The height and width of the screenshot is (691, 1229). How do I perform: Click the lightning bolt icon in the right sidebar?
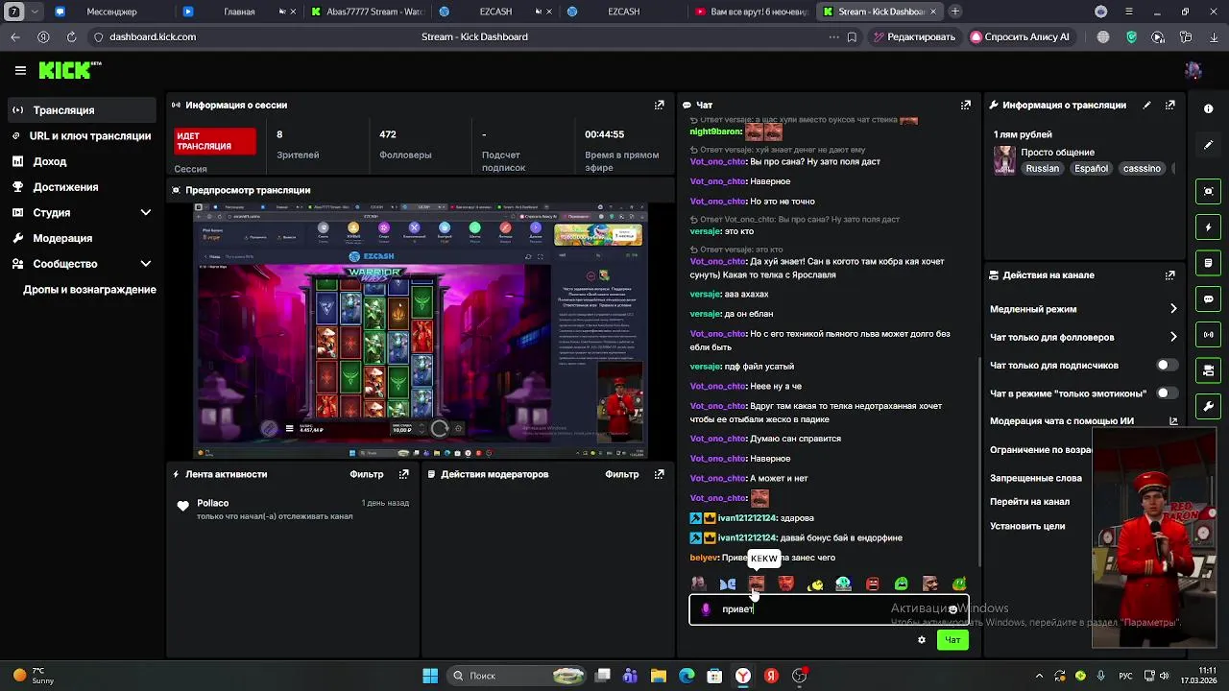pyautogui.click(x=1209, y=227)
